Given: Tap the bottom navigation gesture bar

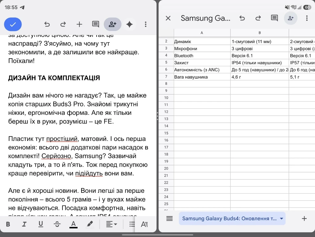Looking at the screenshot, I should 157,235.
